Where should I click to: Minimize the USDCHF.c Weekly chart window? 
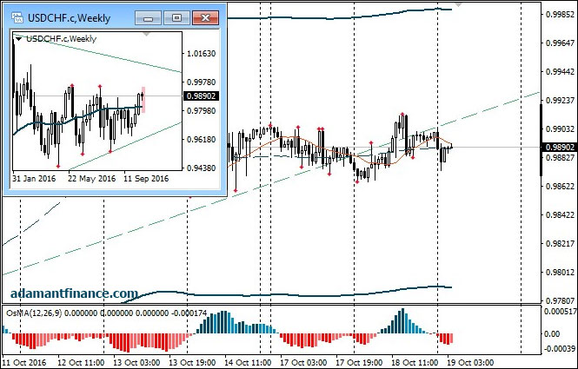click(x=148, y=17)
